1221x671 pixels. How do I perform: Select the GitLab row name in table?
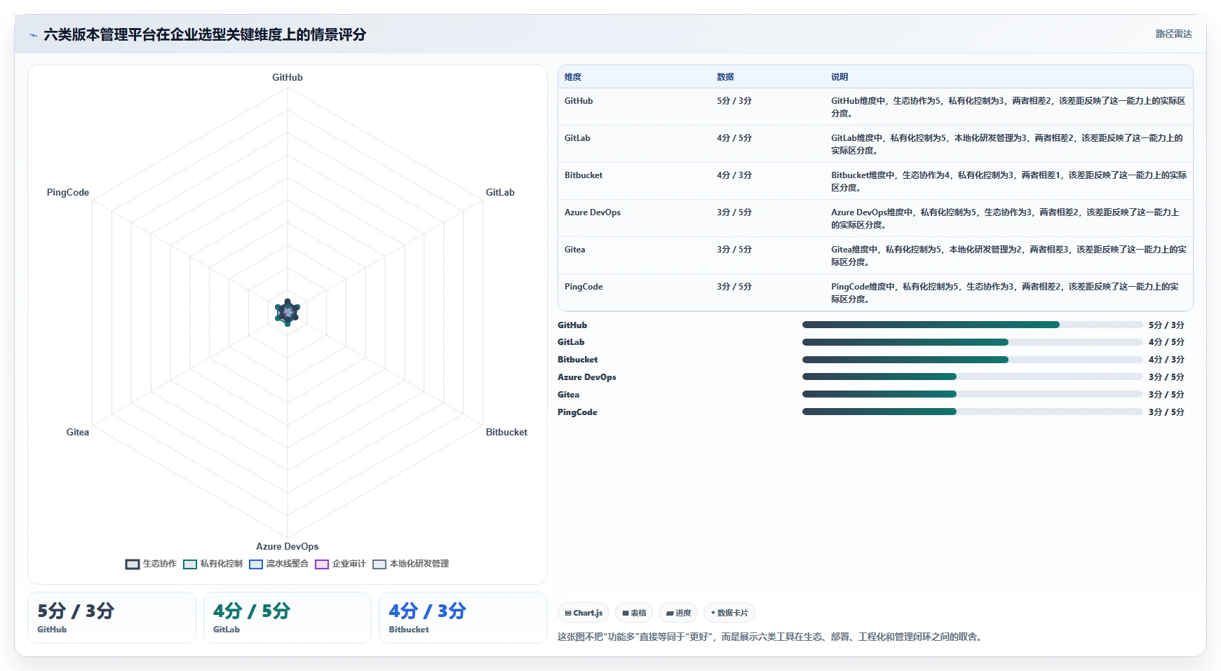point(577,138)
